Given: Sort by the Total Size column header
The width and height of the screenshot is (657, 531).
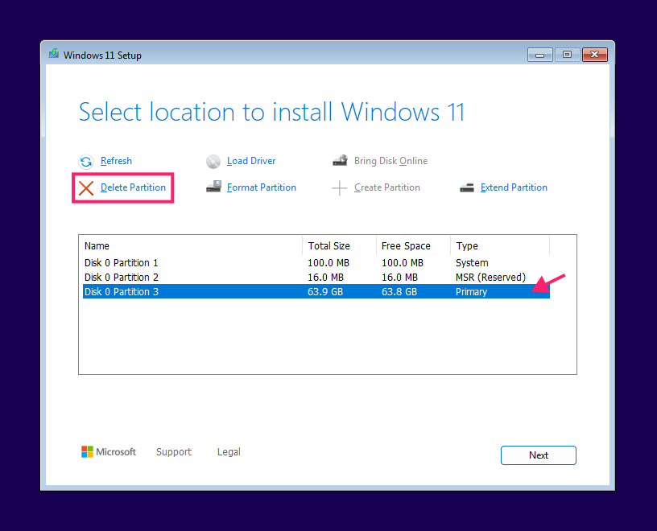Looking at the screenshot, I should click(339, 246).
